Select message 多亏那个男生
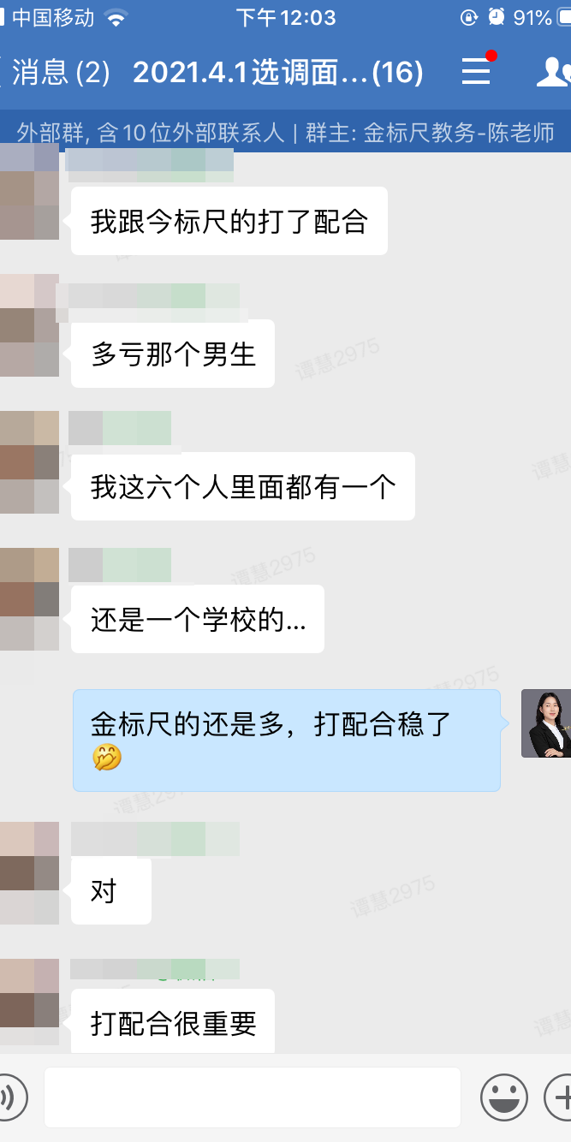This screenshot has width=571, height=1142. coord(173,354)
